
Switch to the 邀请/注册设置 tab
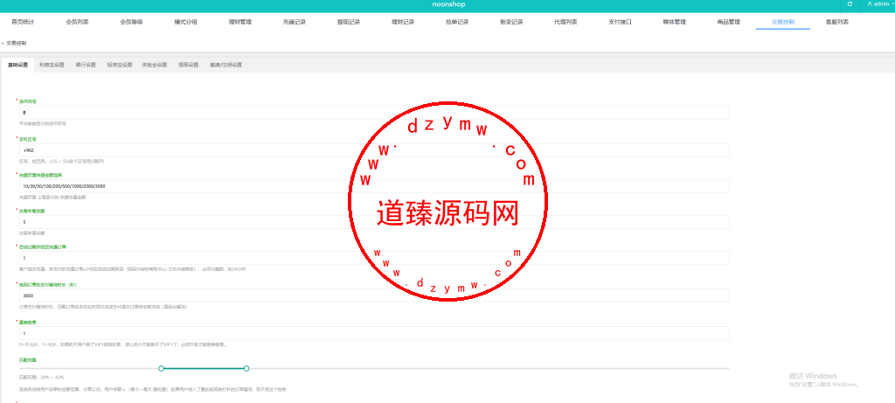[x=226, y=65]
